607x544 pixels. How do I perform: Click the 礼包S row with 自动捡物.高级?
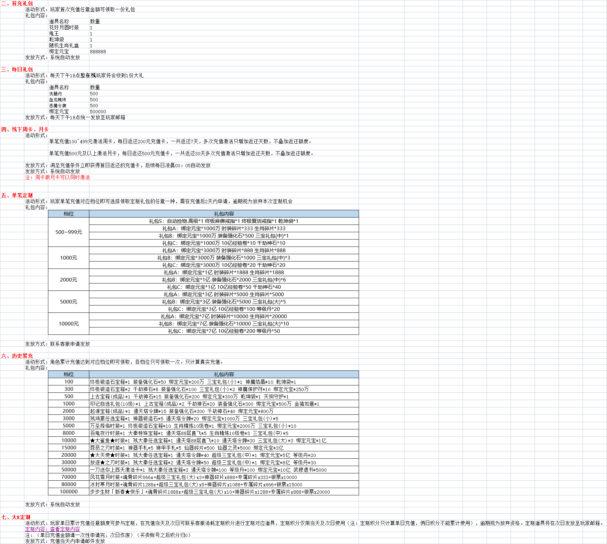(x=224, y=221)
